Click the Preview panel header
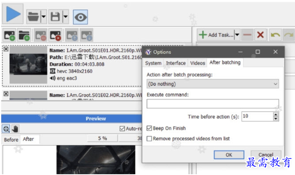The width and height of the screenshot is (295, 175). click(71, 119)
